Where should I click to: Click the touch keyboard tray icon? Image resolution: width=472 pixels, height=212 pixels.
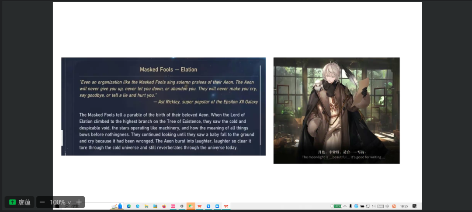click(381, 206)
